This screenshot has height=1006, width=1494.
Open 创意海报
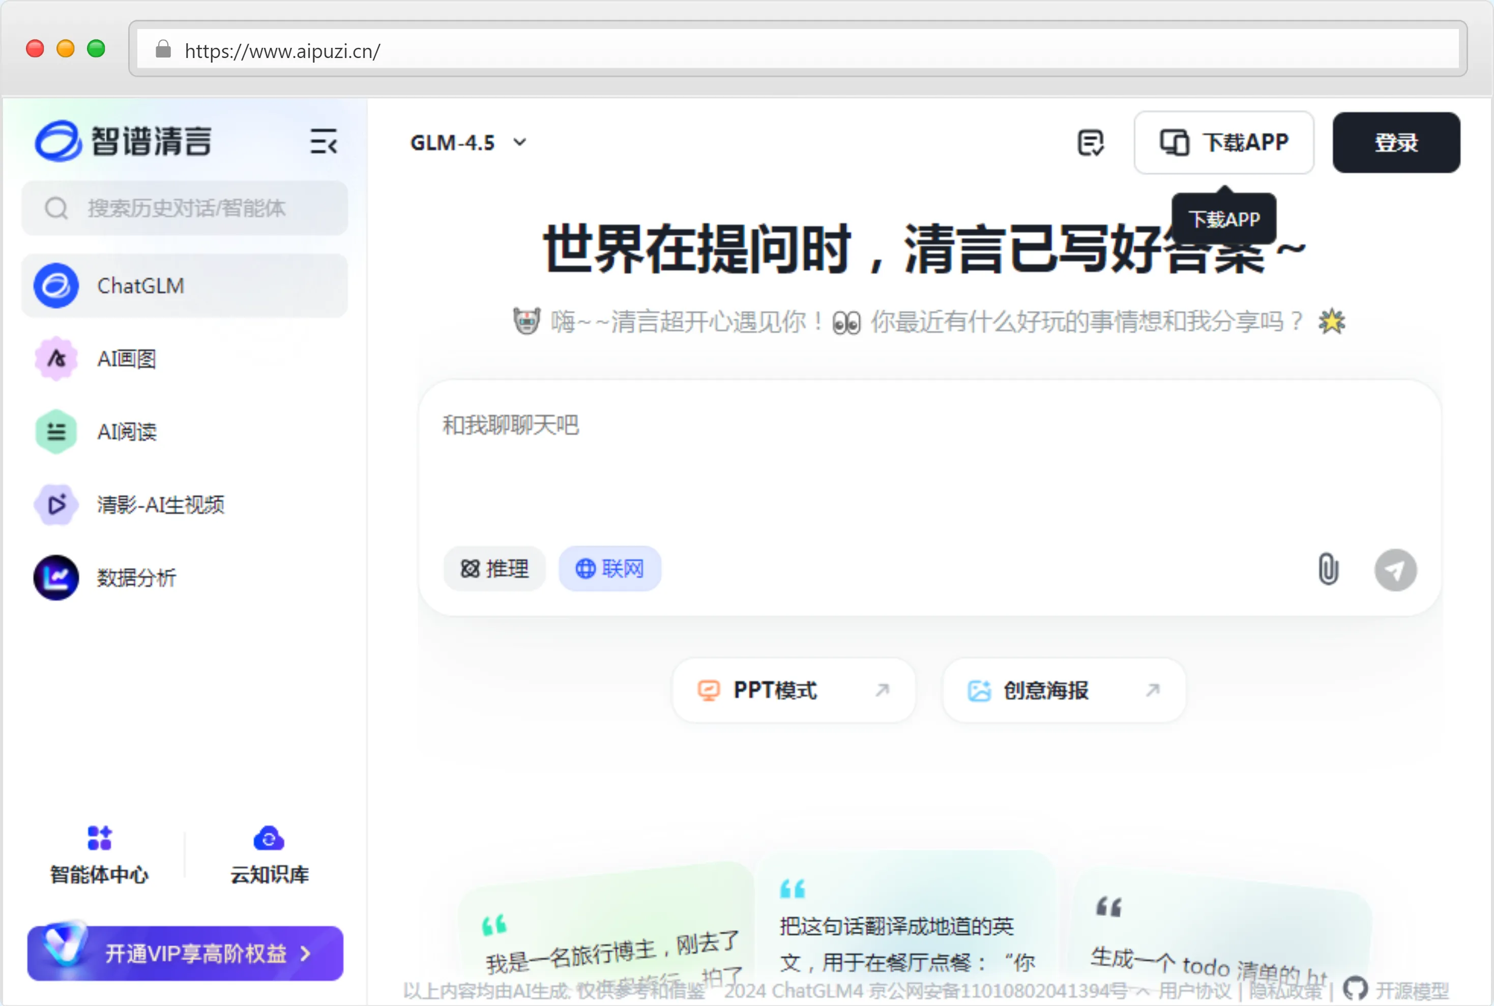1064,691
